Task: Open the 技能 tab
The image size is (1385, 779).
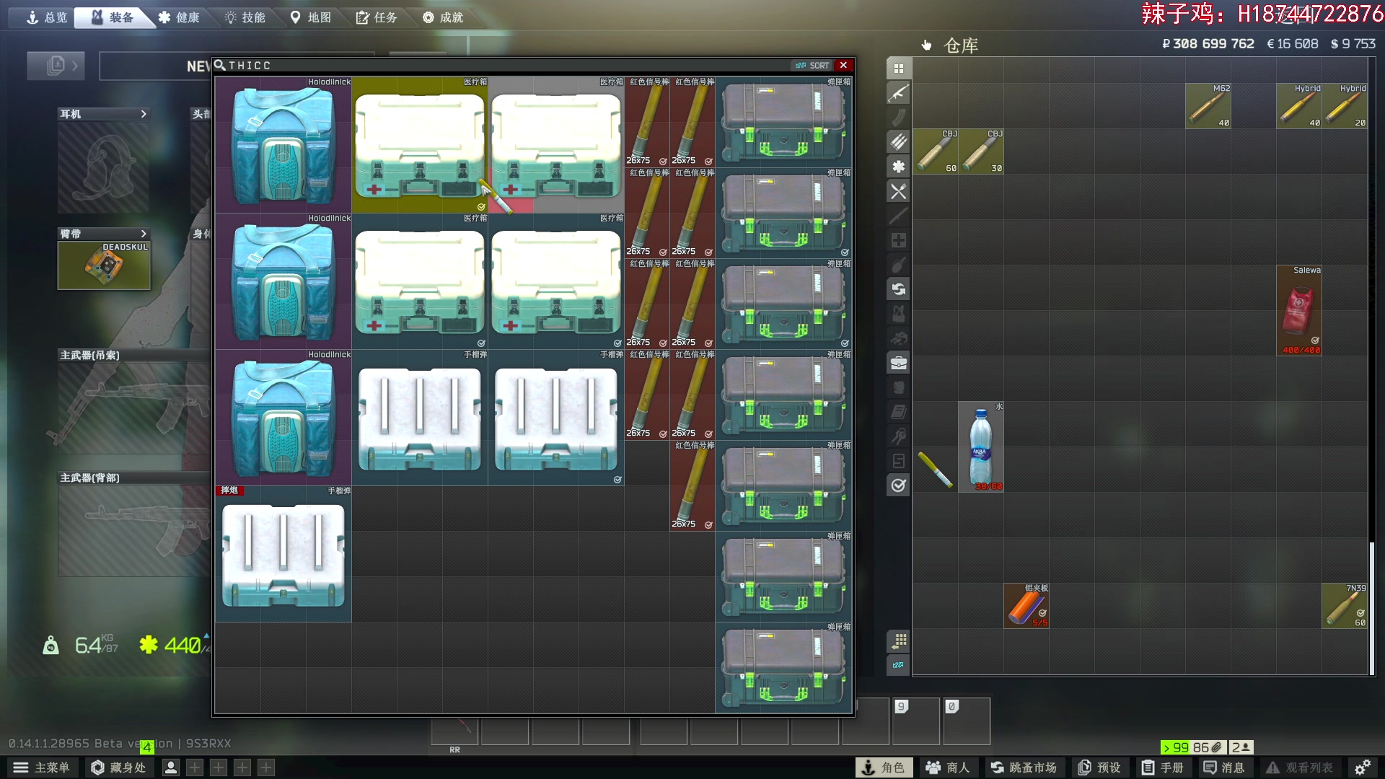Action: coord(245,17)
